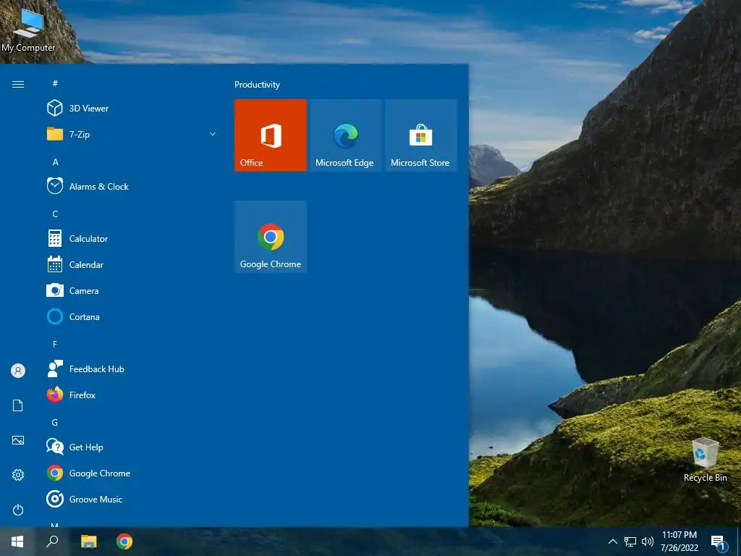Click the Show Desktop strip on taskbar
The height and width of the screenshot is (556, 741).
point(739,542)
